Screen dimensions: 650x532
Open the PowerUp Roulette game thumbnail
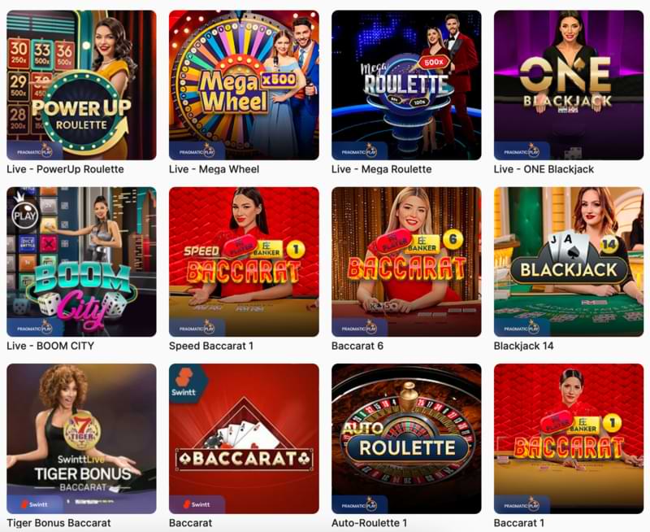point(82,85)
